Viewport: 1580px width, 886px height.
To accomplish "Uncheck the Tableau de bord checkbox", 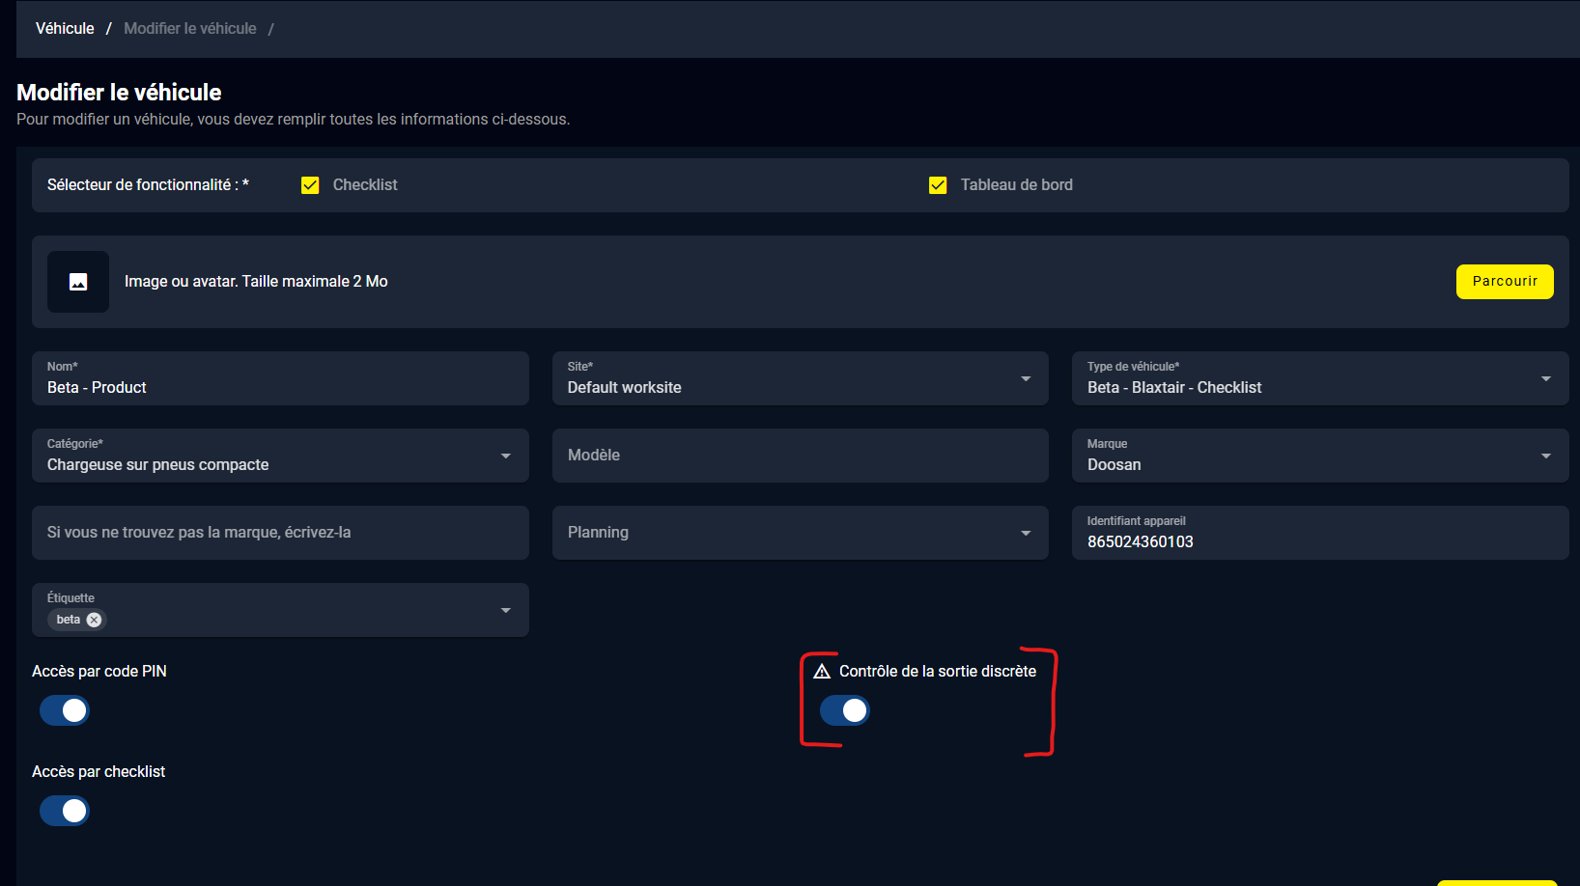I will click(937, 185).
